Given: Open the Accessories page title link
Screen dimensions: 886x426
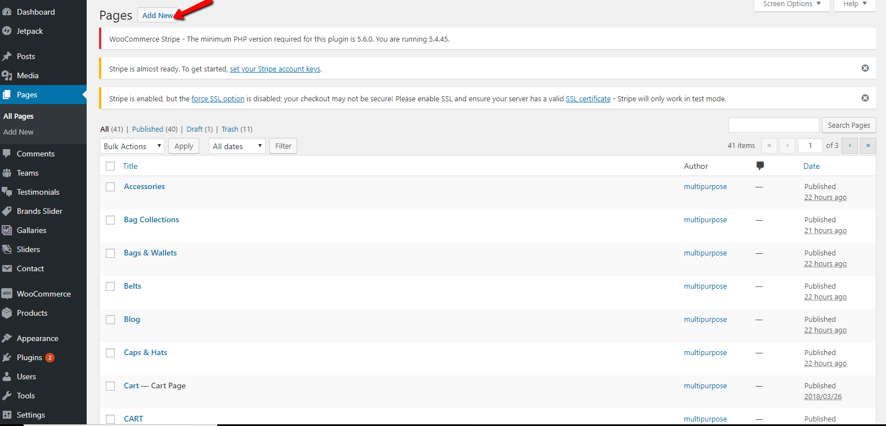Looking at the screenshot, I should coord(145,186).
